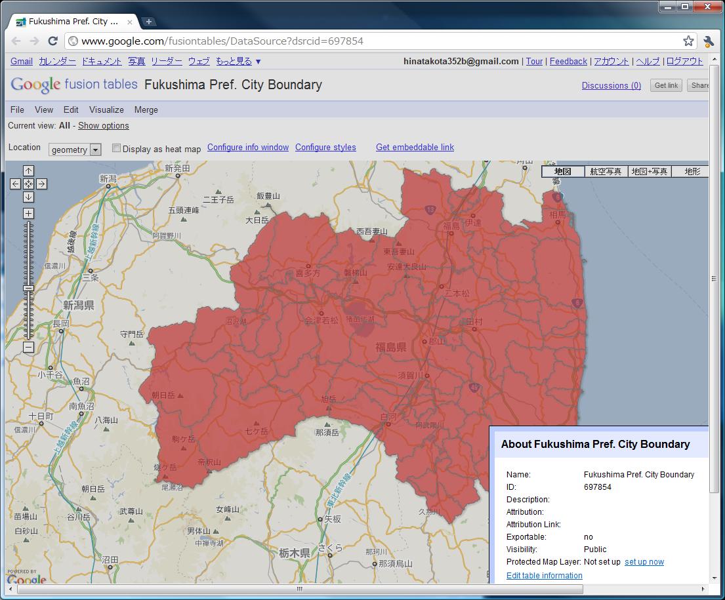Bookmark this page with the star
Image resolution: width=725 pixels, height=600 pixels.
688,41
